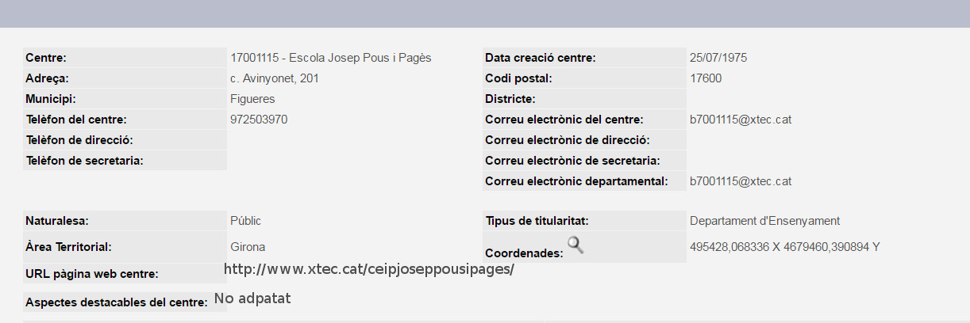Viewport: 970px width, 323px height.
Task: Click Àrea Territorial value Girona
Action: click(x=248, y=247)
